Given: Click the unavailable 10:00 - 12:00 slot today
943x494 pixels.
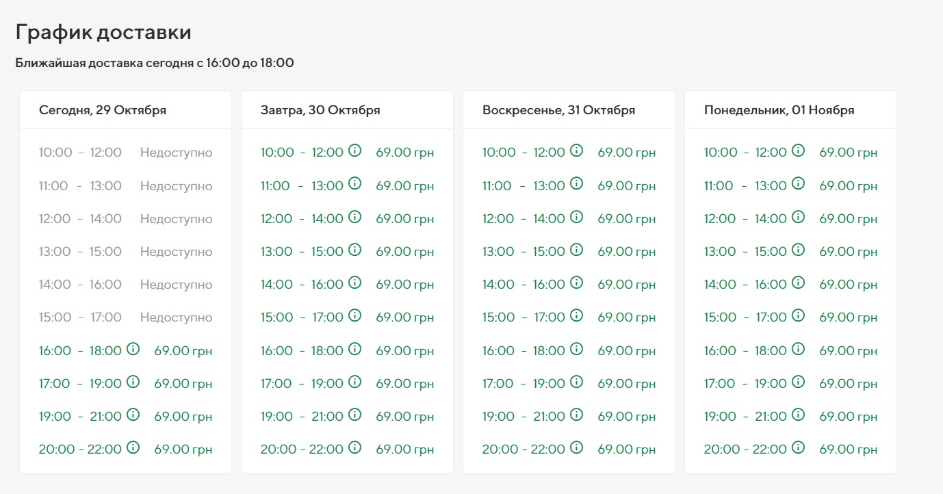Looking at the screenshot, I should point(80,153).
